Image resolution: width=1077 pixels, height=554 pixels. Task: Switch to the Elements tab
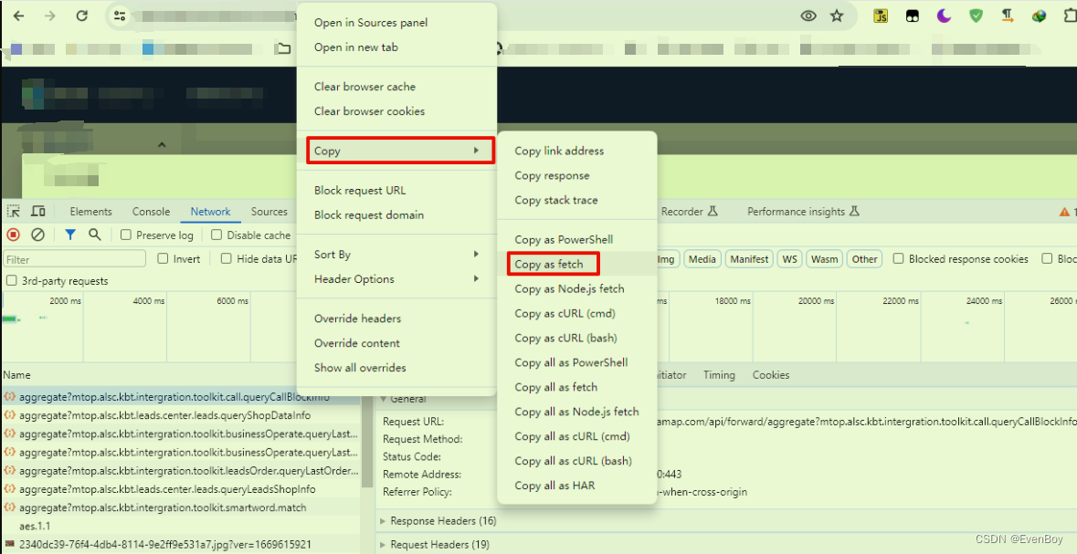pos(91,212)
